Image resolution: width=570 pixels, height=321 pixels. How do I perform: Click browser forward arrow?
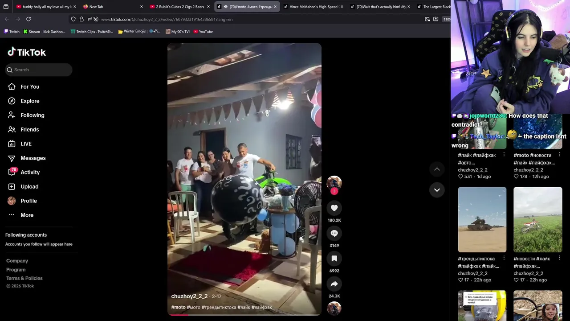(x=18, y=19)
